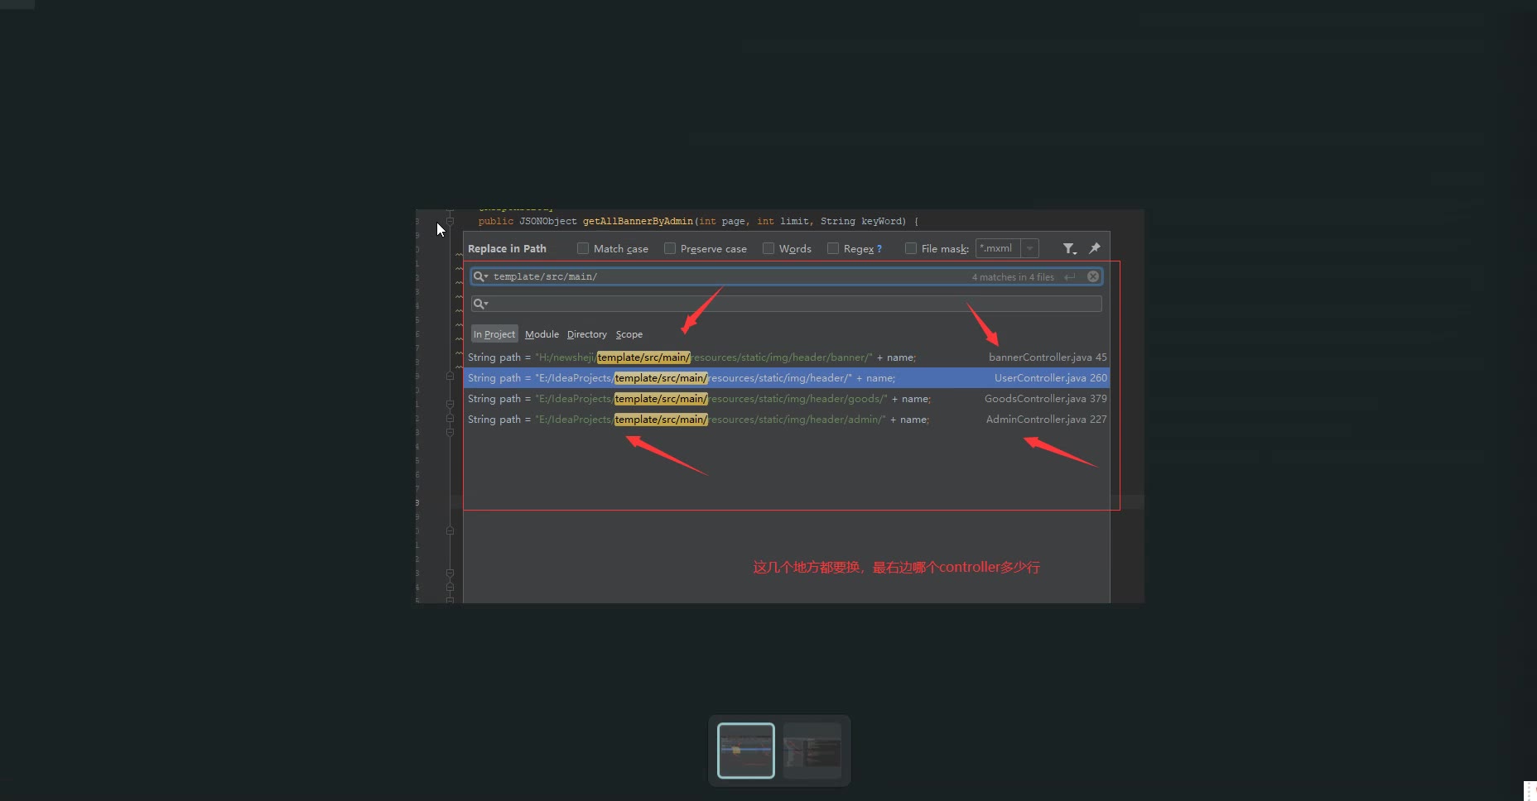Viewport: 1537px width, 801px height.
Task: Check the File mask checkbox
Action: 911,248
